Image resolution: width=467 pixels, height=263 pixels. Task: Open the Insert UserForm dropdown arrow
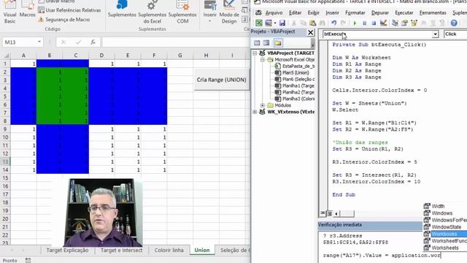pyautogui.click(x=275, y=23)
